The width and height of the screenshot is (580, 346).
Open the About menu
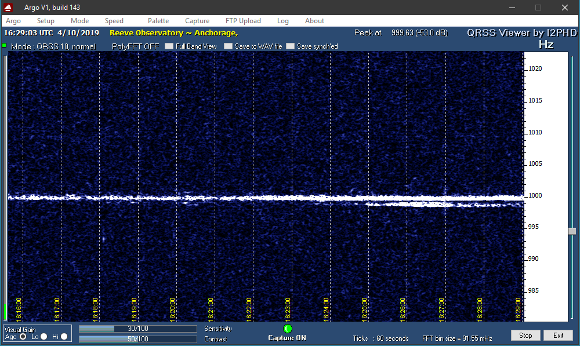point(314,21)
